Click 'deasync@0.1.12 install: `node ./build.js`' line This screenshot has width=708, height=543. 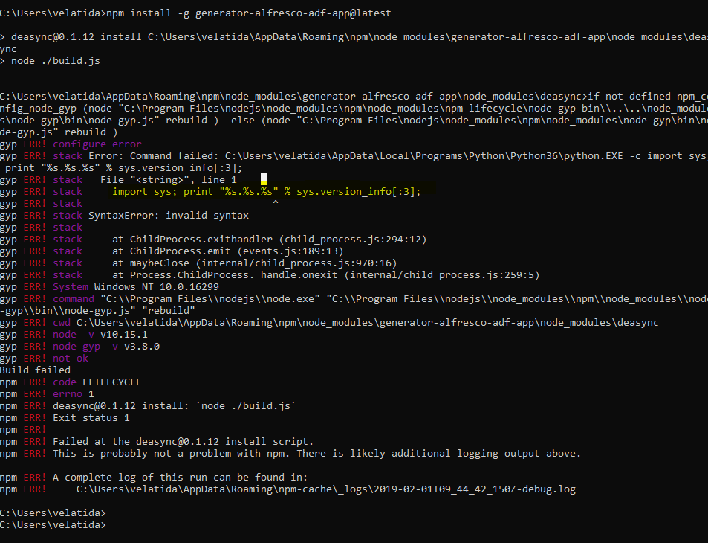click(x=174, y=405)
